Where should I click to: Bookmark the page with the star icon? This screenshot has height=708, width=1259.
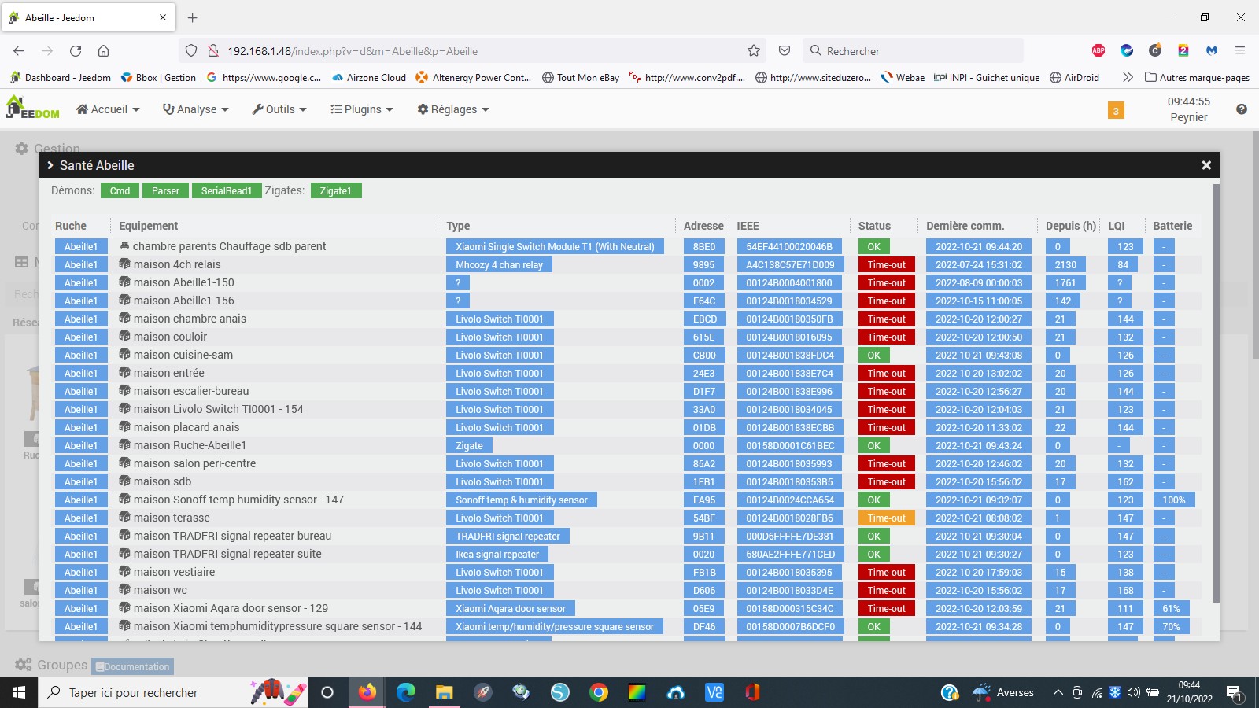pos(753,50)
